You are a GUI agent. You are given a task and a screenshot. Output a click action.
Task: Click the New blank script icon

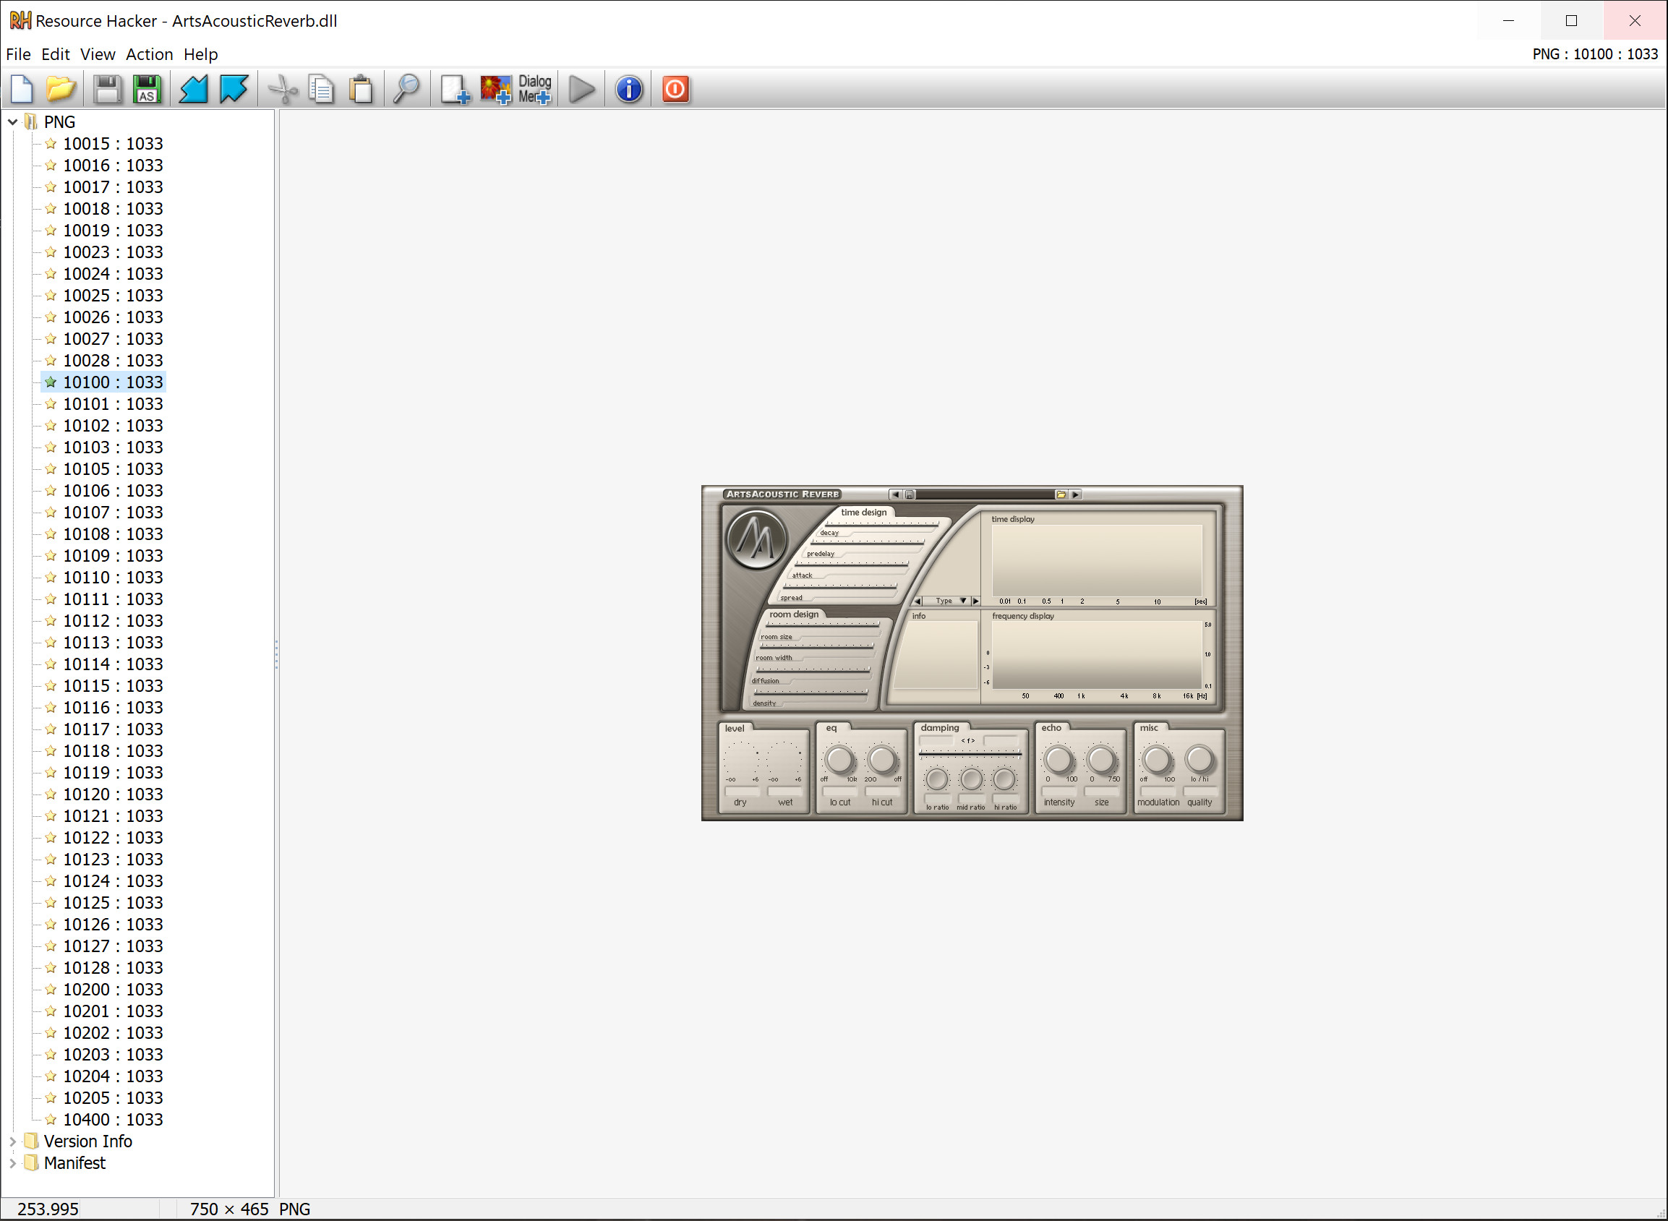22,90
